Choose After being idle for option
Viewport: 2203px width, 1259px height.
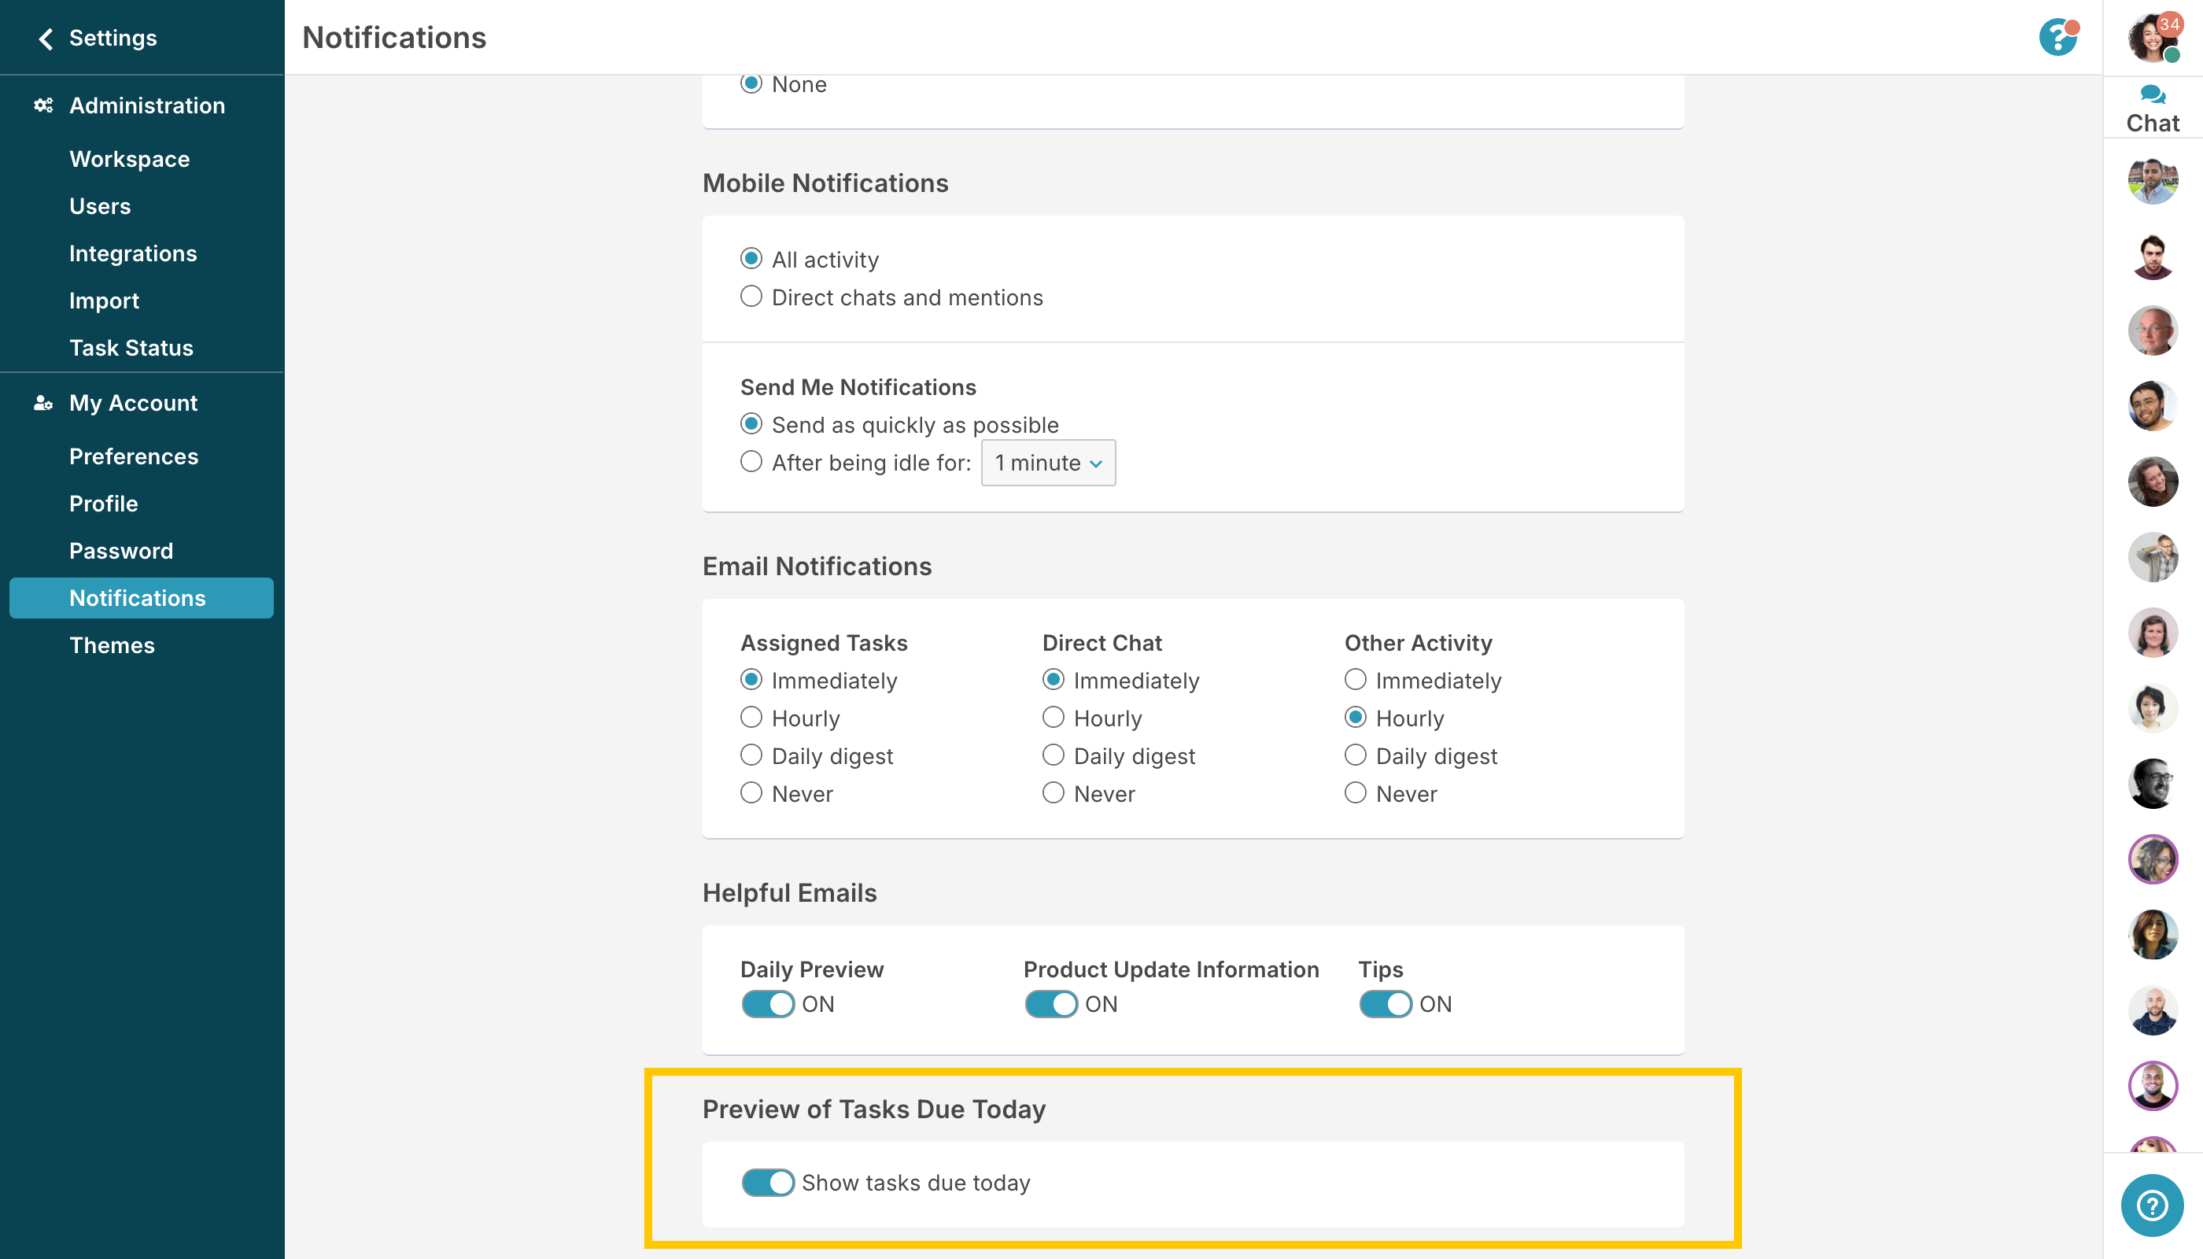[x=751, y=462]
